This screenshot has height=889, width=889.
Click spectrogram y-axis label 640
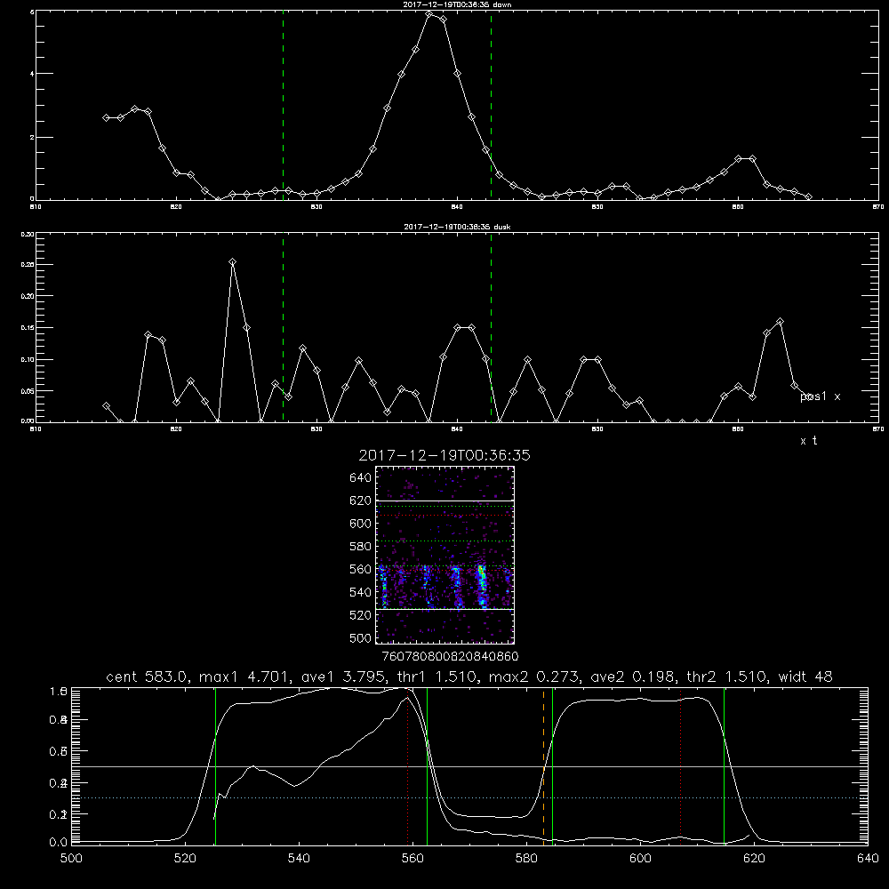point(361,478)
